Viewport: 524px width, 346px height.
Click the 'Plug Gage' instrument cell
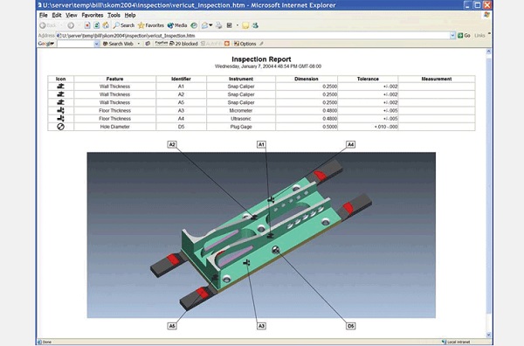241,127
